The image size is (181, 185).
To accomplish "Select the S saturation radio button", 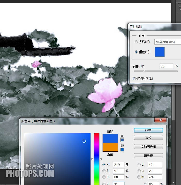I will click(x=104, y=171).
